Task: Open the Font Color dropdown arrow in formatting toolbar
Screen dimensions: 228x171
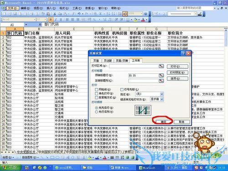Action: [x=146, y=20]
